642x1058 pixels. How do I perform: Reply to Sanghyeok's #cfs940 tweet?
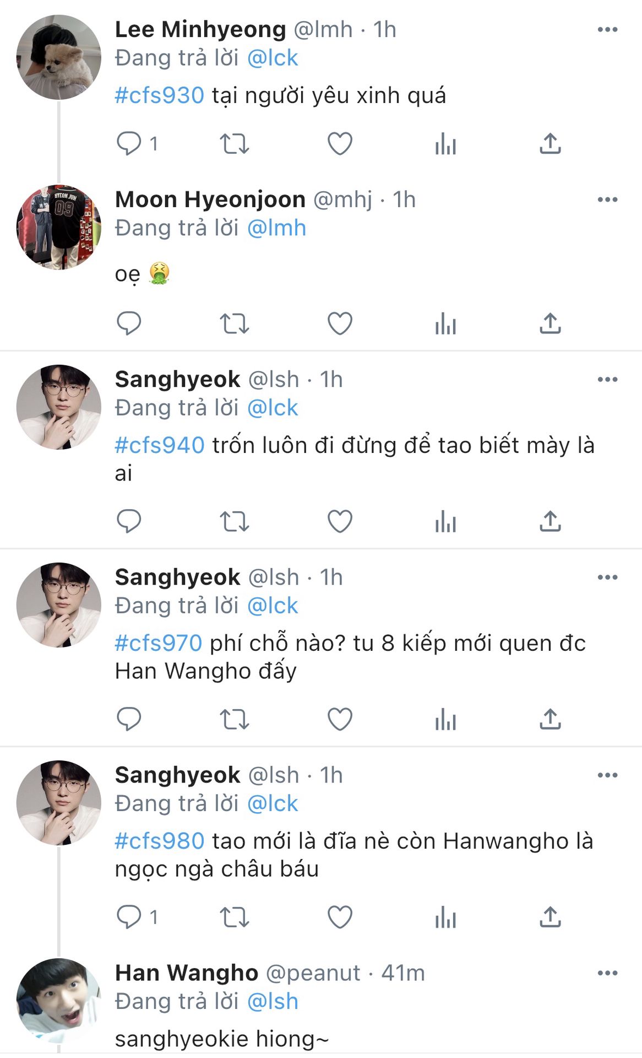[129, 521]
